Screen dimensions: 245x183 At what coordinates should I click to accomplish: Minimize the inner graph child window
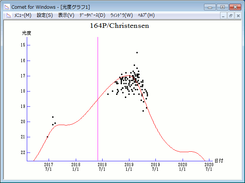coord(224,16)
